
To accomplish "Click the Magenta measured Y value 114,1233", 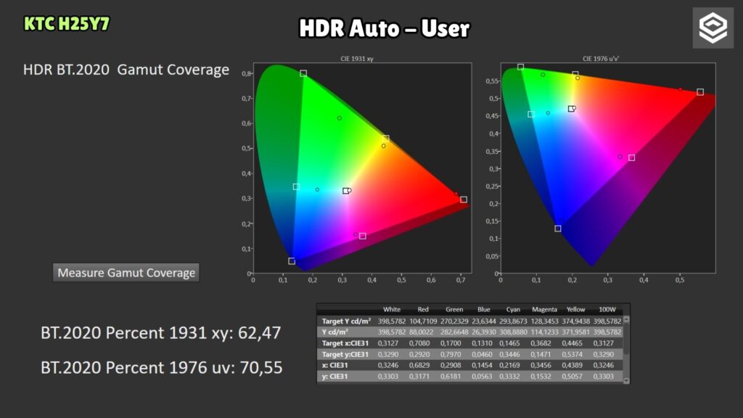I will 544,332.
